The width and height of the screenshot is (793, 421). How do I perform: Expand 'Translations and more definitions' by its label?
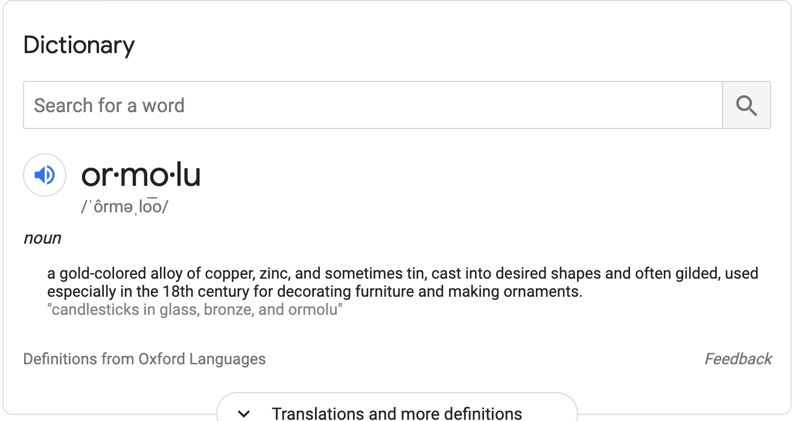pos(396,414)
